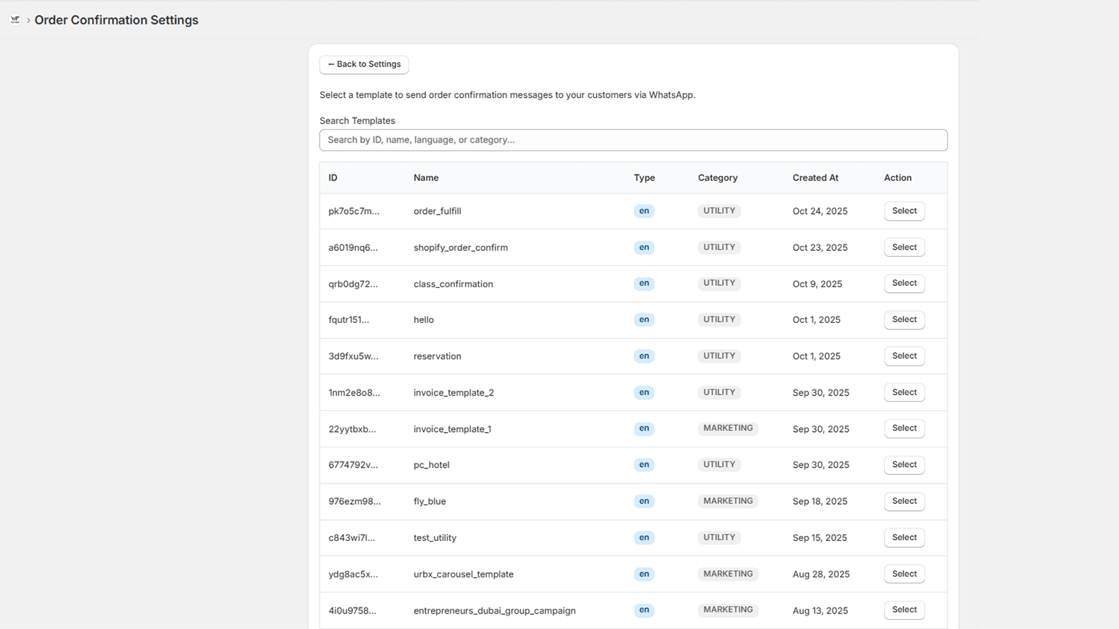Click the Name column header

pos(426,178)
